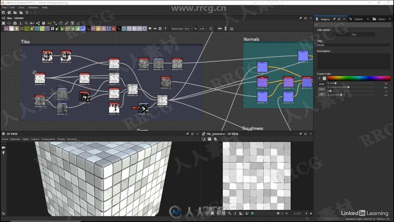Screen dimensions: 394x222
Task: Click the magnifier search icon in graph toolbar
Action: click(26, 23)
